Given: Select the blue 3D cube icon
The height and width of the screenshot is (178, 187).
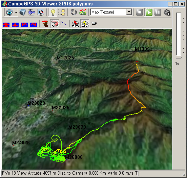Looking at the screenshot, I should 22,12.
